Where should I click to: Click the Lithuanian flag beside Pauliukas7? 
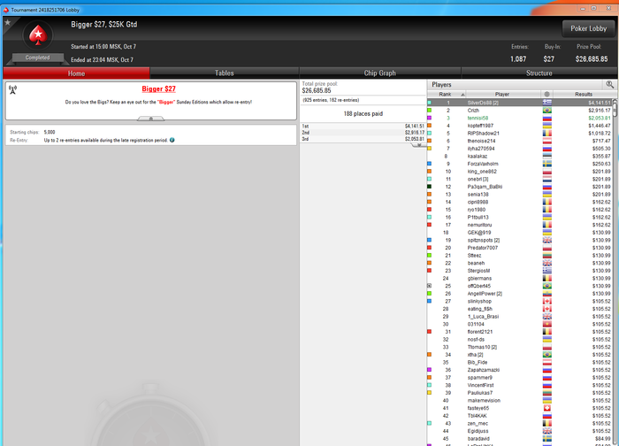(x=547, y=393)
